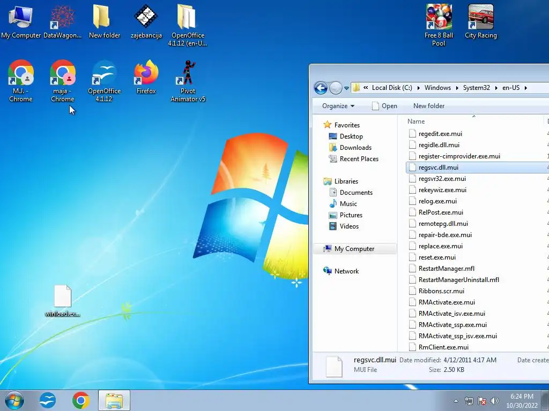Click Explorer Forward button

[336, 88]
